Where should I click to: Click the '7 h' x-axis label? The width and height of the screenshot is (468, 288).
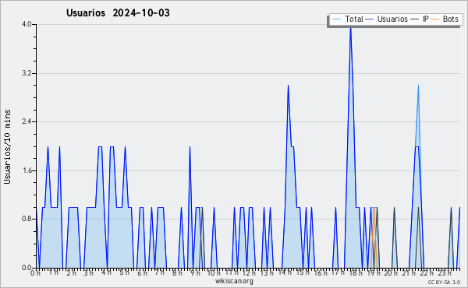tap(160, 272)
